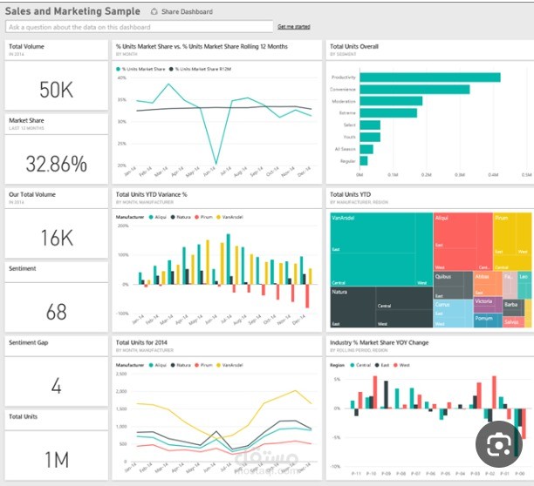The width and height of the screenshot is (534, 486).
Task: Select the gray Quibus block in the treemap
Action: tap(453, 285)
